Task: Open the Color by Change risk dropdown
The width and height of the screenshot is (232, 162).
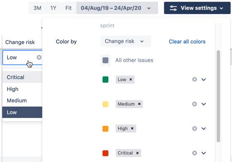Action: (x=125, y=41)
